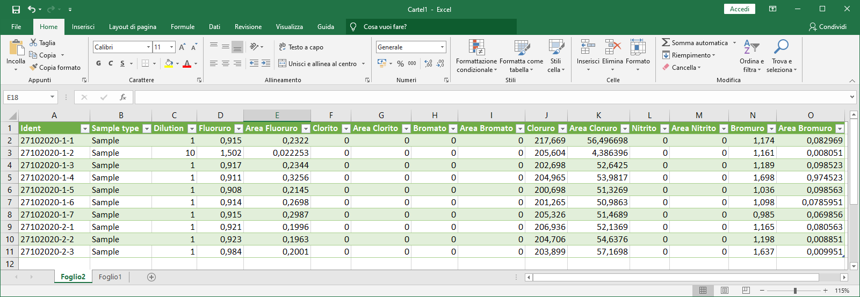Click the Copia formato paintbrush
The width and height of the screenshot is (860, 297).
(33, 67)
